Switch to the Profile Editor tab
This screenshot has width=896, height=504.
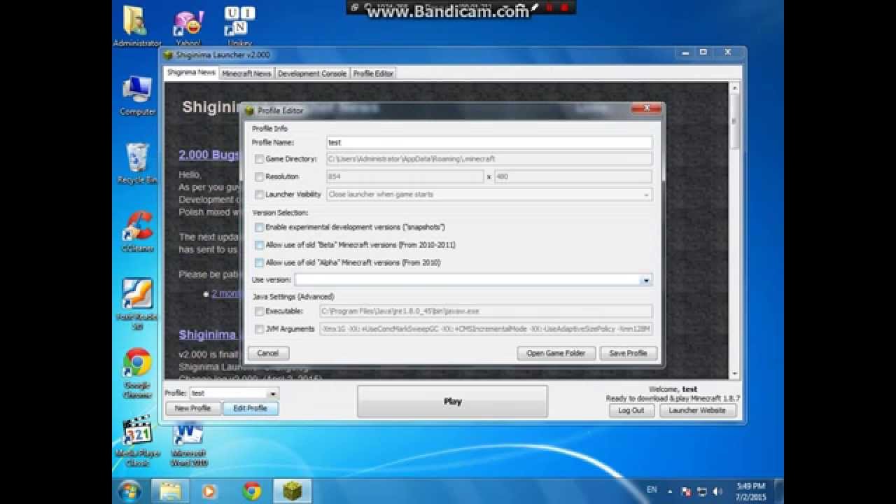373,73
